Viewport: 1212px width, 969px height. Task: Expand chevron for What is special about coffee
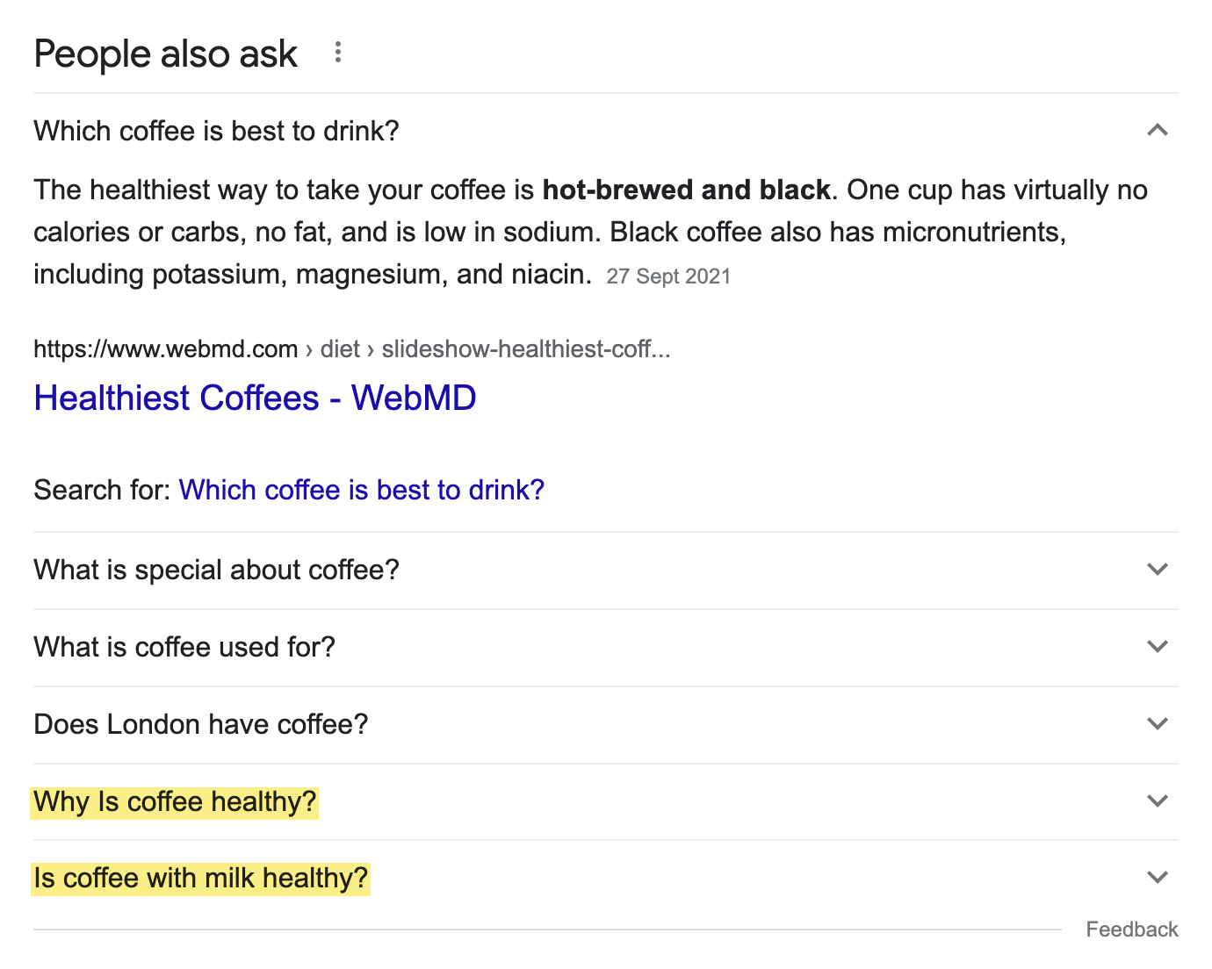coord(1158,570)
